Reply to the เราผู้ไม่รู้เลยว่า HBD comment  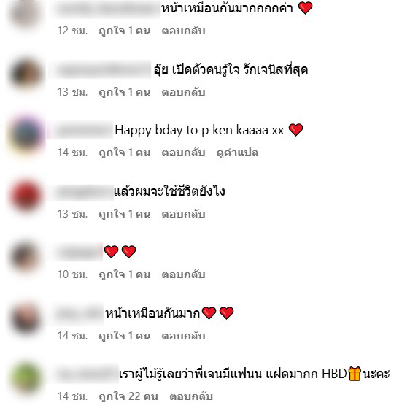coord(191,396)
